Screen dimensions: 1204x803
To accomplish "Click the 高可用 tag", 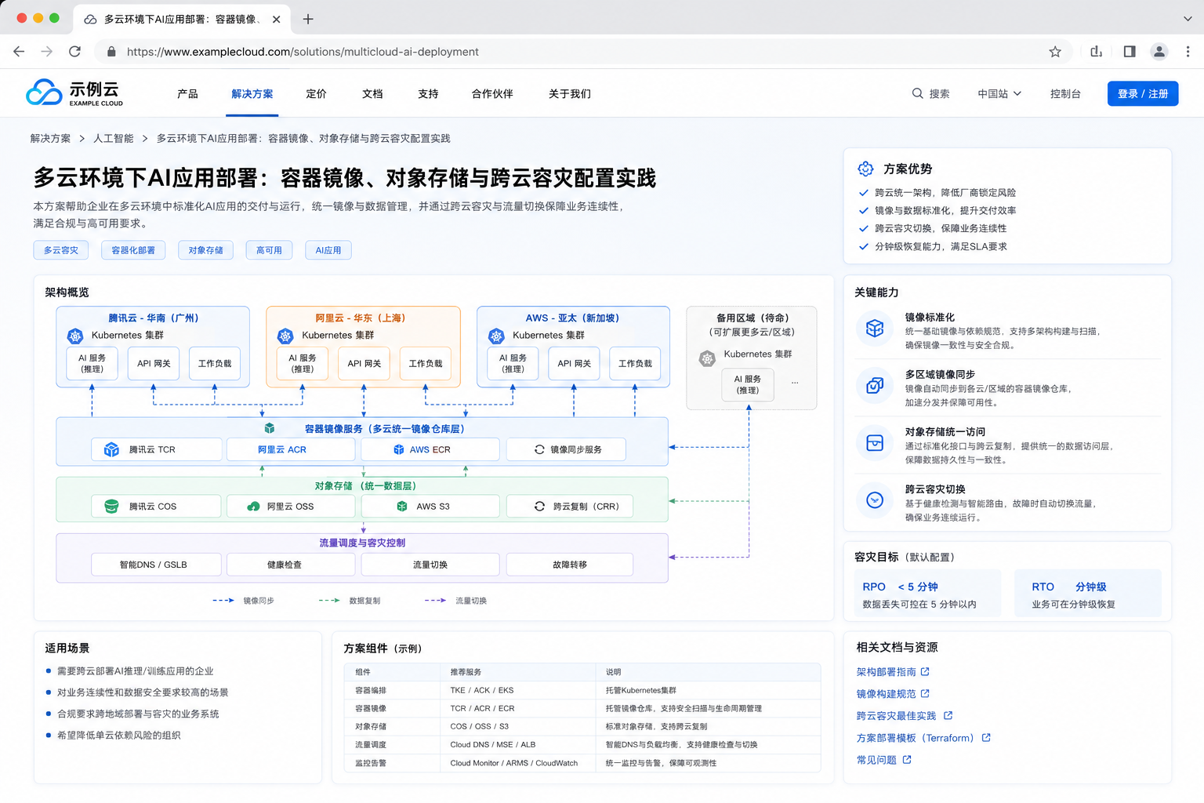I will 269,250.
